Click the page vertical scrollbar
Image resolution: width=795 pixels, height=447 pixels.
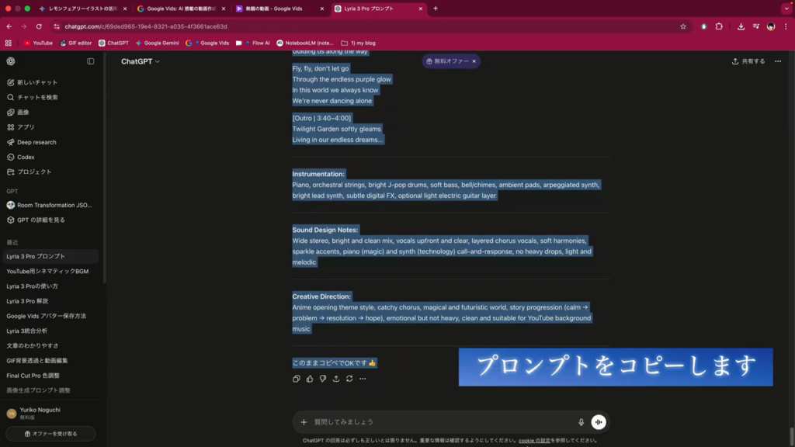[791, 435]
